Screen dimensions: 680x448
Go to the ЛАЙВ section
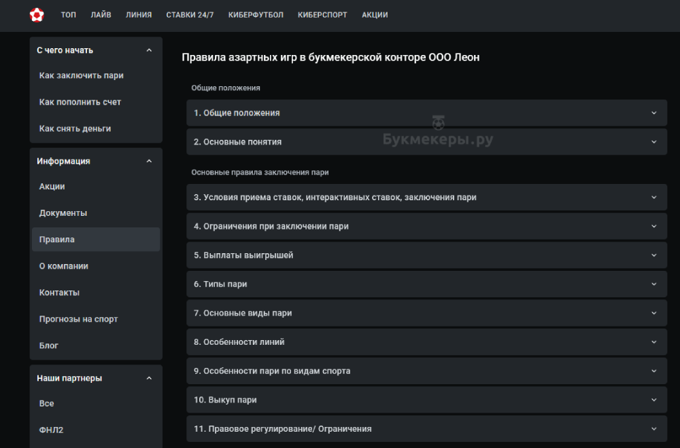coord(101,15)
